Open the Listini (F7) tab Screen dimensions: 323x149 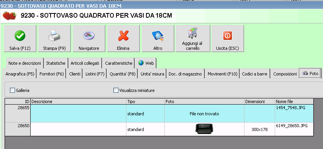95,74
